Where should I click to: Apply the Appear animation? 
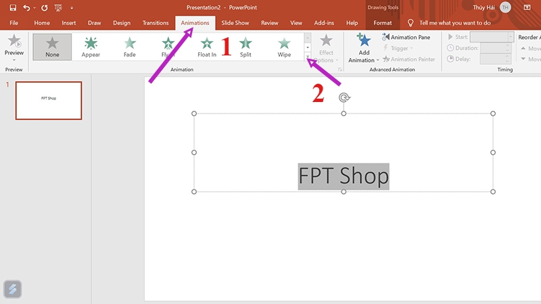pyautogui.click(x=91, y=47)
